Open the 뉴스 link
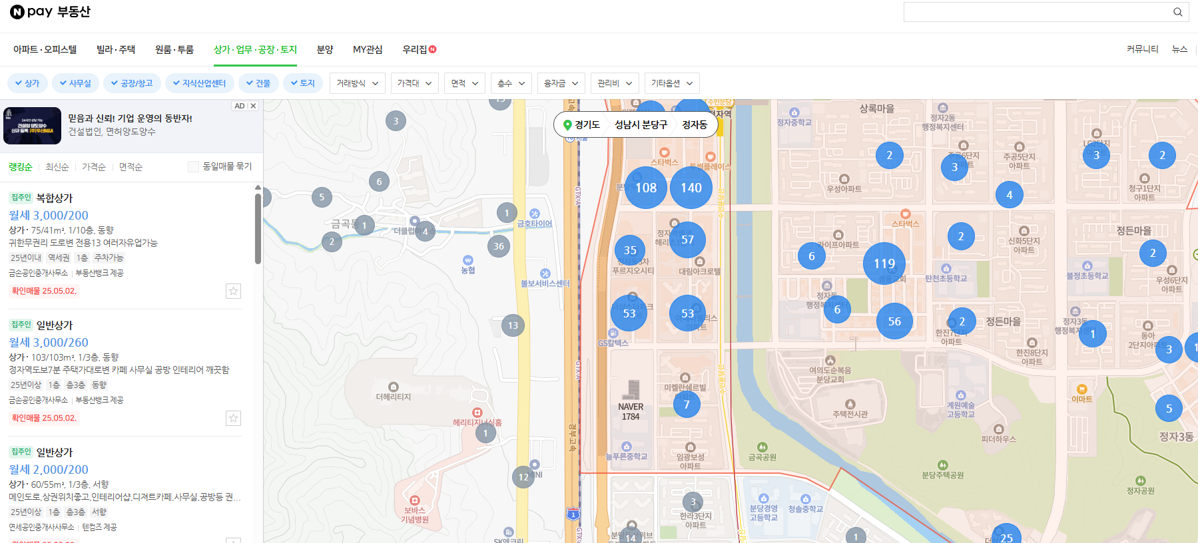 coord(1179,49)
